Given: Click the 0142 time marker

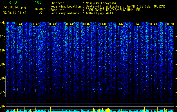Looking at the screenshot, I should tap(36, 24).
